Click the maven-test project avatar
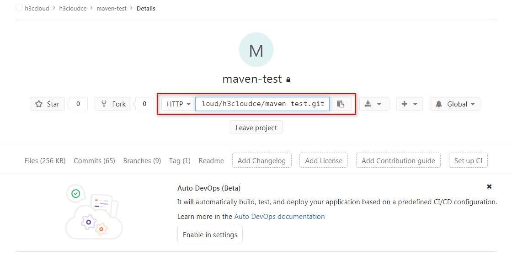This screenshot has height=255, width=512. point(256,50)
